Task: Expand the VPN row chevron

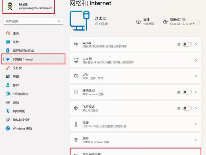Action: (196, 76)
